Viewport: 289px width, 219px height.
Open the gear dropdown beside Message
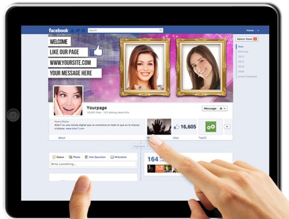pos(222,109)
